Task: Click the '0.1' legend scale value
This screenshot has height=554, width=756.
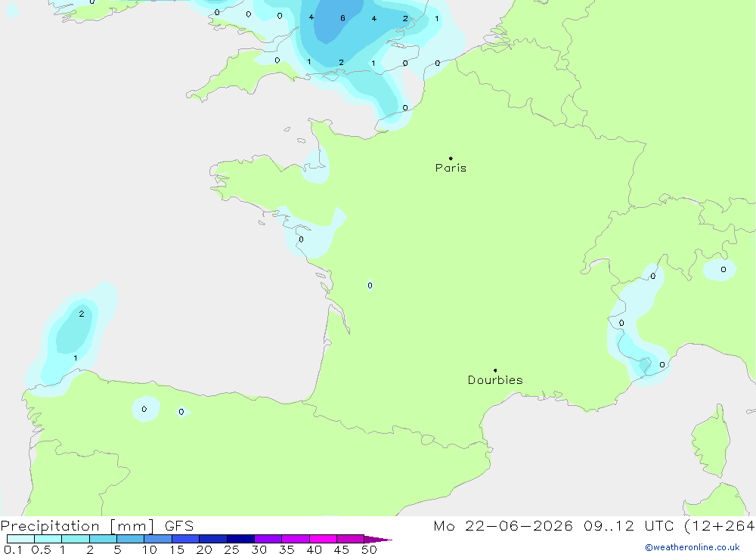Action: [x=13, y=549]
